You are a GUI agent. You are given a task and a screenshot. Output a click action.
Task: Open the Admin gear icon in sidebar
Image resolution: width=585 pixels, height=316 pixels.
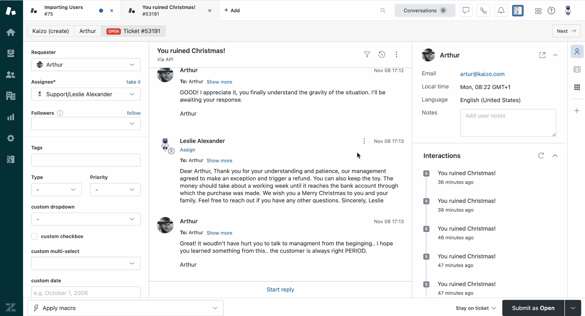pos(11,138)
